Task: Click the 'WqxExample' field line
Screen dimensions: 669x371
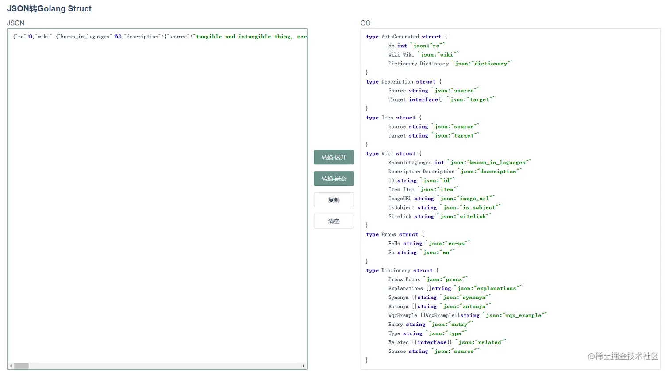Action: (468, 315)
